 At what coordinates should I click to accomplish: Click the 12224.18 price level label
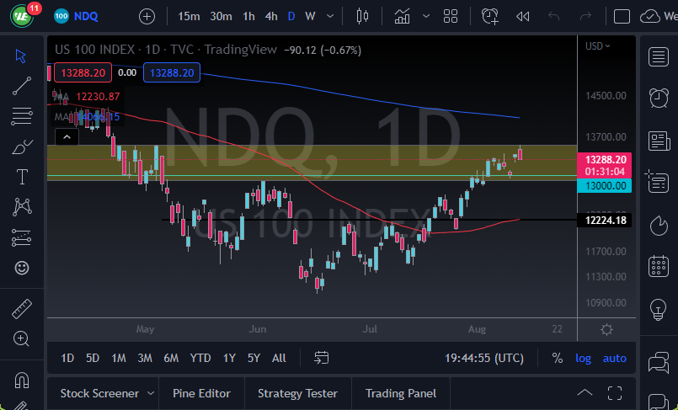(x=605, y=220)
